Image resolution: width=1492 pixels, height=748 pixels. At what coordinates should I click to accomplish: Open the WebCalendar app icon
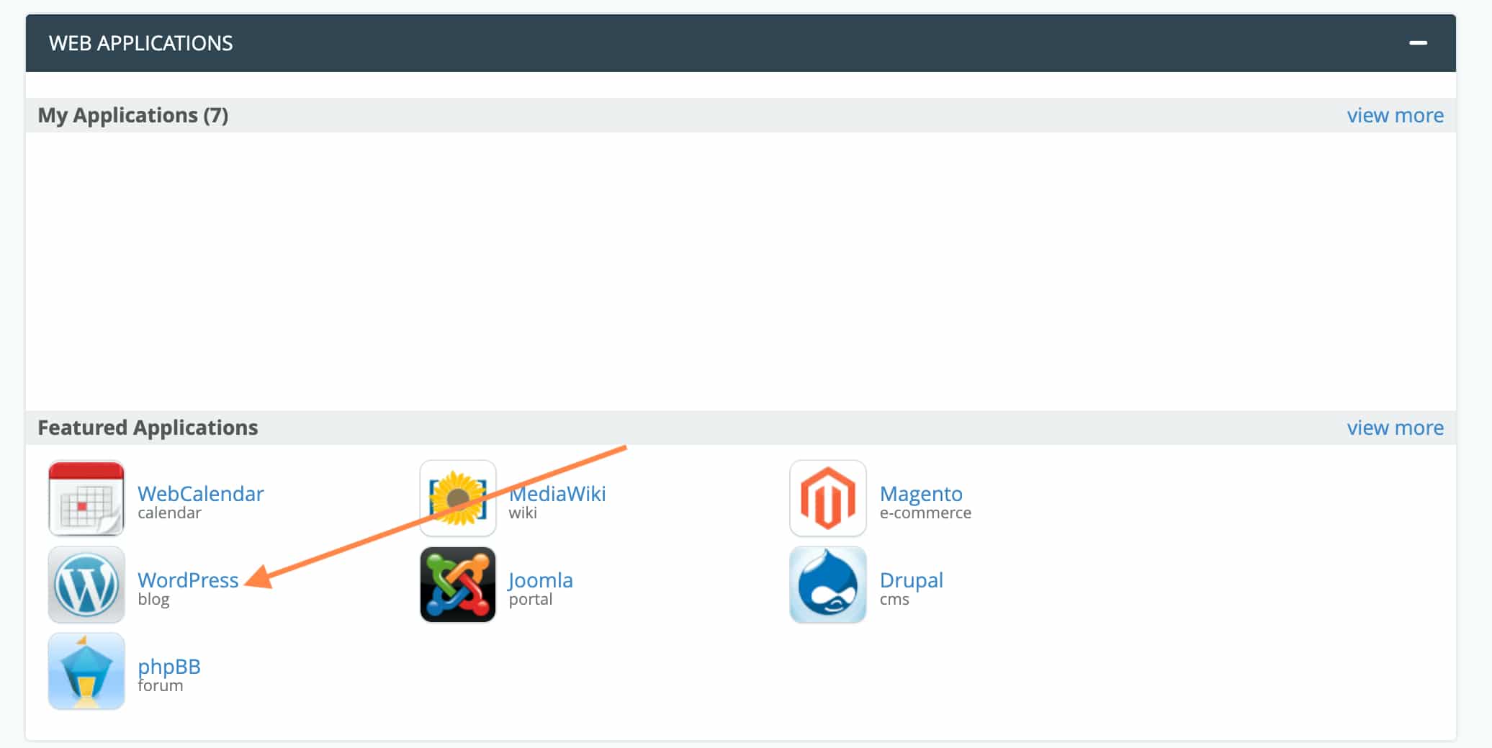pyautogui.click(x=86, y=498)
